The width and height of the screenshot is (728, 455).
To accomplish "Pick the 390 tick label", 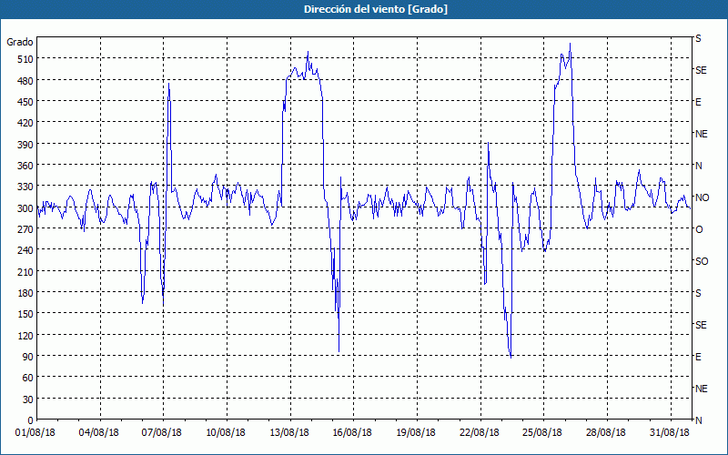I will (x=25, y=145).
